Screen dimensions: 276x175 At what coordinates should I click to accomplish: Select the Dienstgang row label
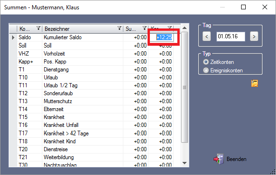(x=56, y=70)
